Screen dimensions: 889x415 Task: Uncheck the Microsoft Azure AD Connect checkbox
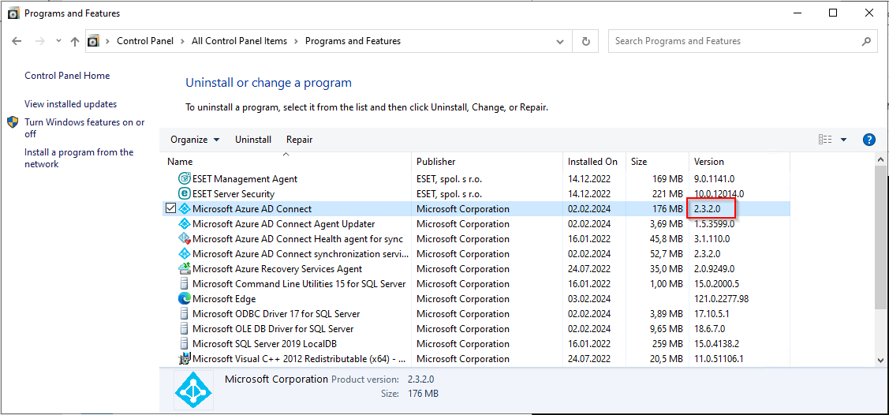click(170, 208)
